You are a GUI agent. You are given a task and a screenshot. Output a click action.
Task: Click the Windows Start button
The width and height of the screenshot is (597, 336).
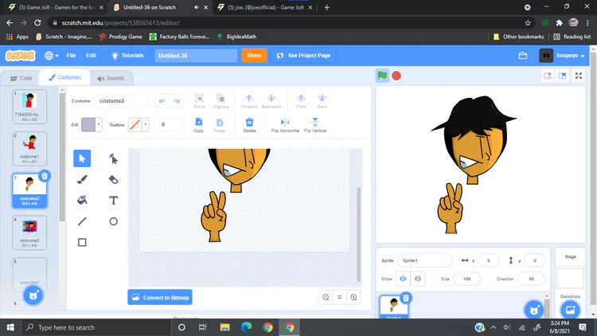10,327
